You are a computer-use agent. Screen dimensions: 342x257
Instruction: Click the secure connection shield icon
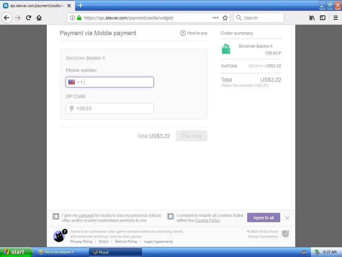pos(285,234)
